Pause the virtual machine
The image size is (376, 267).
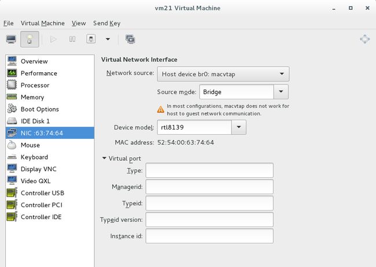tap(72, 39)
